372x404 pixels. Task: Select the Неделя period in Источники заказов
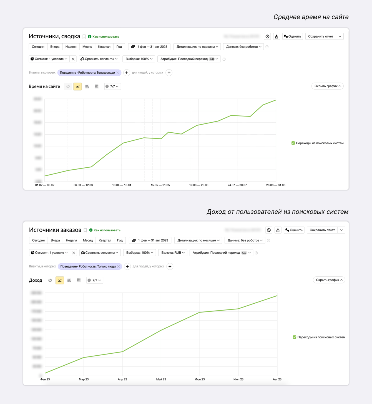coord(71,240)
